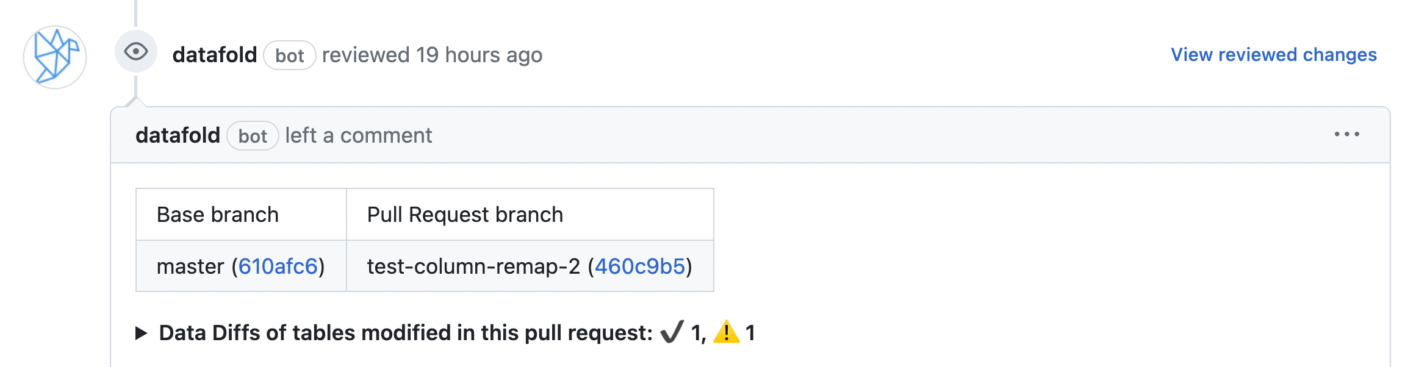
Task: Open commit 610afc6 link
Action: tap(278, 266)
